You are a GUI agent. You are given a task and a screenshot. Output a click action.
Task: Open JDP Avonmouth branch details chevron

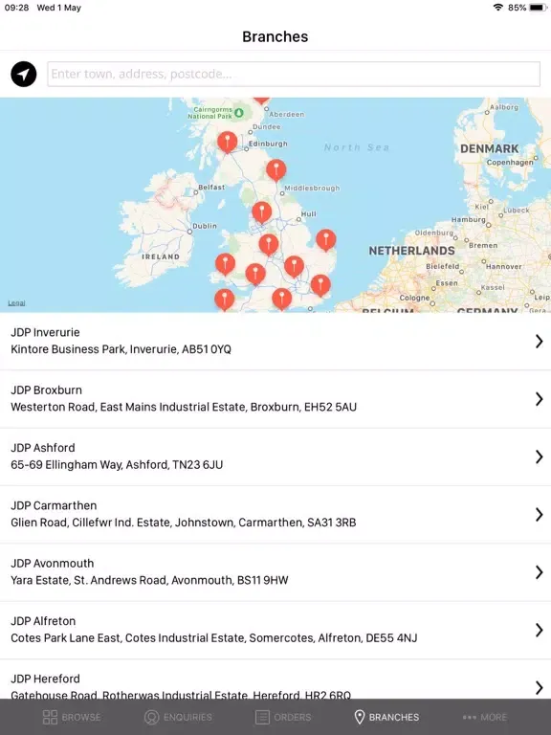(x=540, y=572)
